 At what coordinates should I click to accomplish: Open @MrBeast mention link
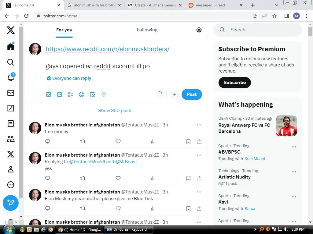[126, 162]
